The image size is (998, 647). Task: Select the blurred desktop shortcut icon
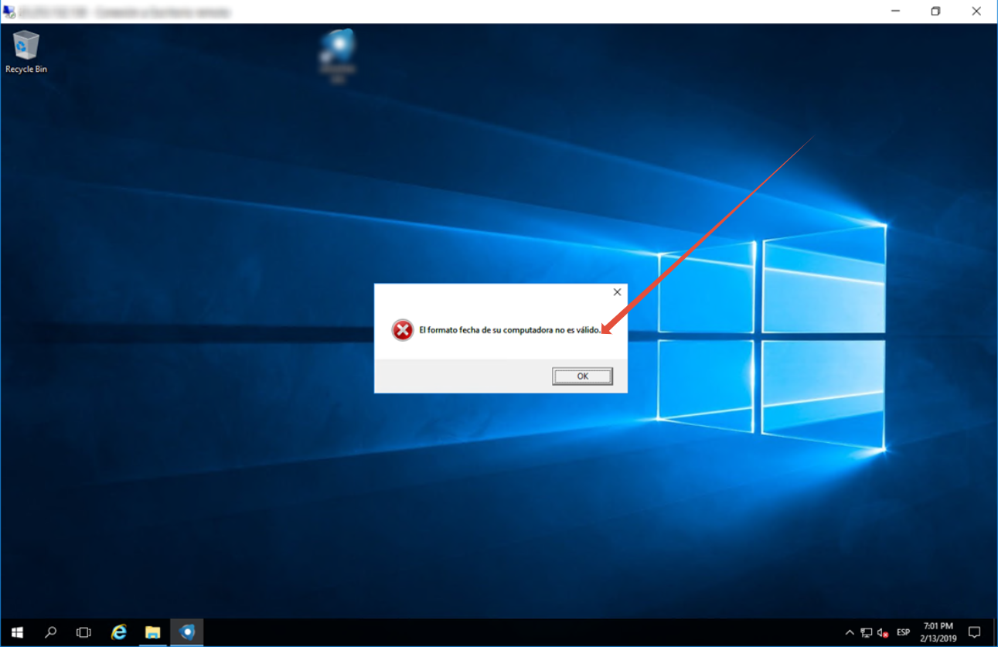(337, 56)
